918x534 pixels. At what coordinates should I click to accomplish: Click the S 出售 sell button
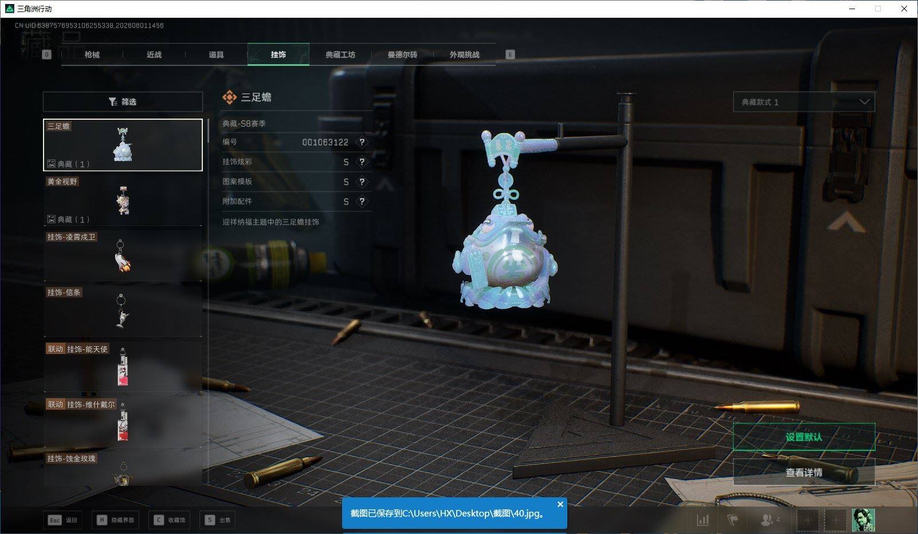coord(217,520)
